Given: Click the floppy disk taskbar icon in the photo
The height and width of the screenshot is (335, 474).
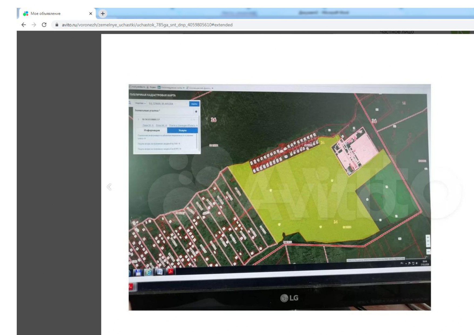Looking at the screenshot, I should 138,272.
